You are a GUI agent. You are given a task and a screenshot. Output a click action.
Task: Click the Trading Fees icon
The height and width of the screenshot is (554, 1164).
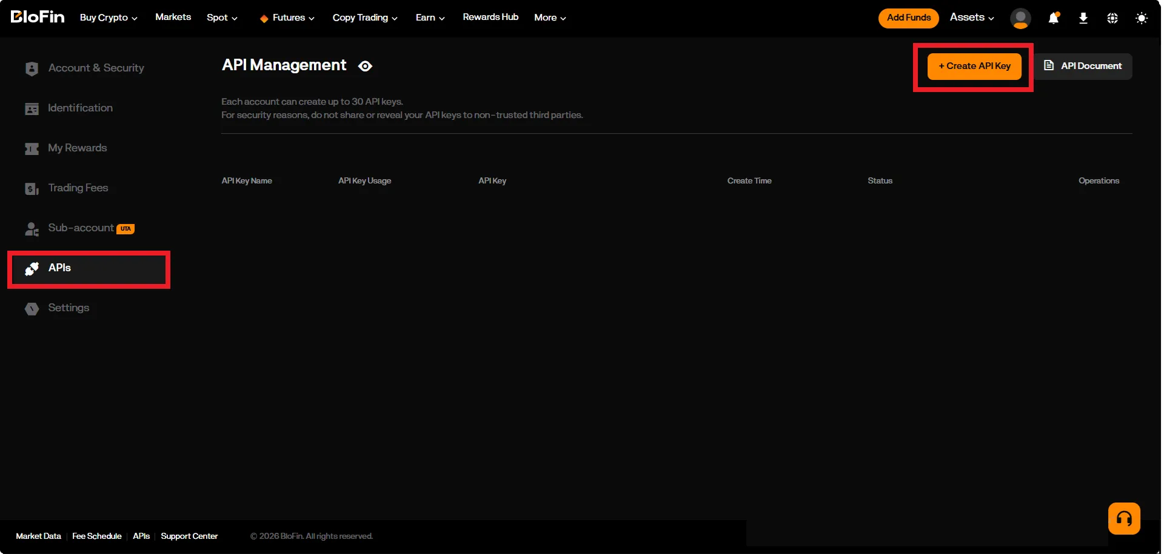[32, 188]
